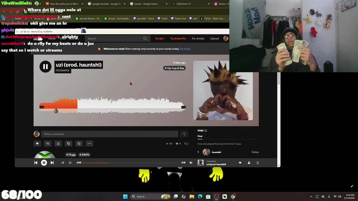Image resolution: width=358 pixels, height=201 pixels.
Task: Seek along the bottom player progress bar
Action: [x=131, y=163]
